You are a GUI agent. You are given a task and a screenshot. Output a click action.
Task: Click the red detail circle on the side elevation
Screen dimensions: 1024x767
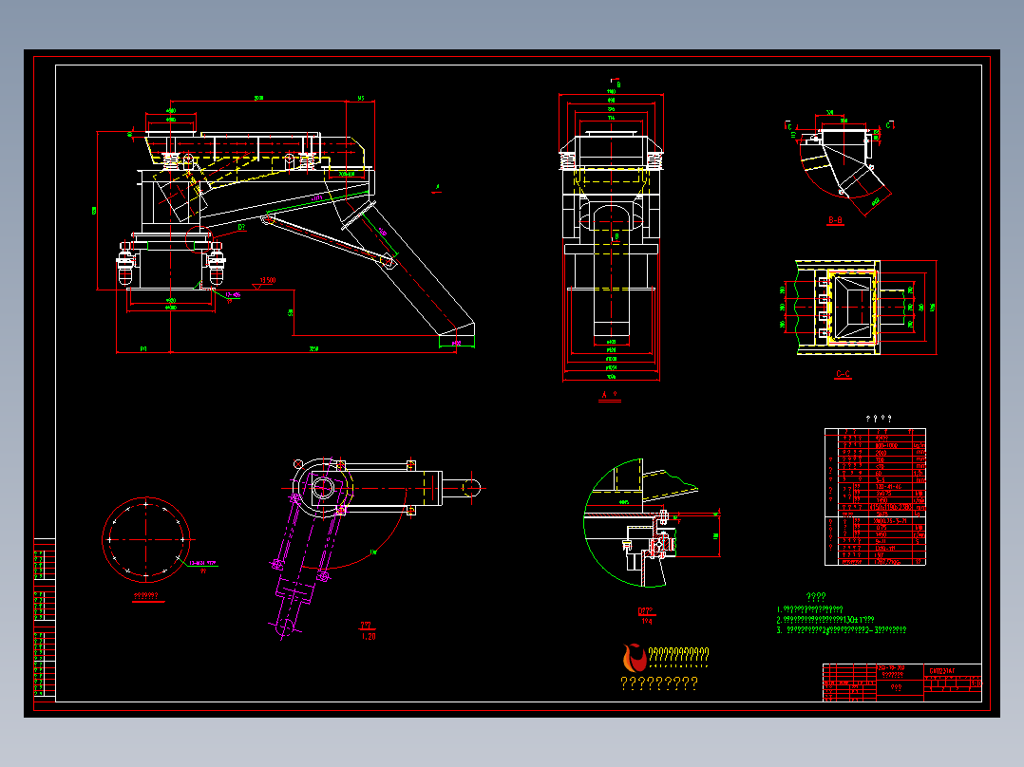(199, 239)
